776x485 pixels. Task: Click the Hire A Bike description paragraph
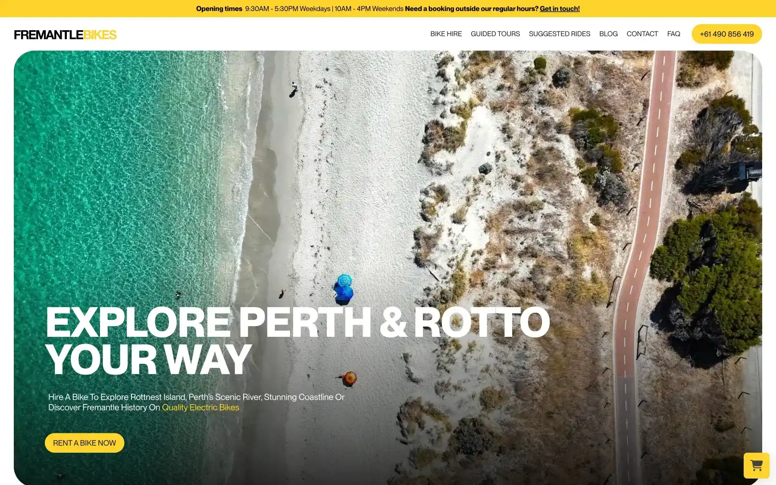coord(196,402)
